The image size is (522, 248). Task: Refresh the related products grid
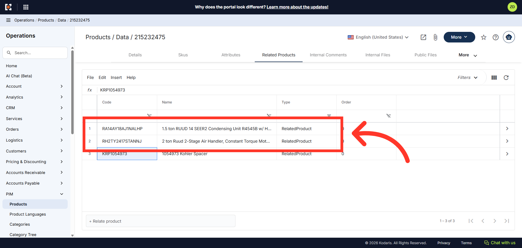click(x=506, y=78)
